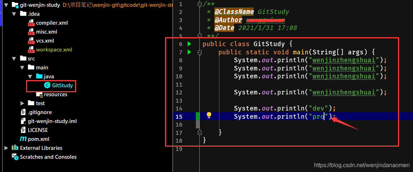413x172 pixels.
Task: Select .gitignore in the project tree
Action: point(40,112)
